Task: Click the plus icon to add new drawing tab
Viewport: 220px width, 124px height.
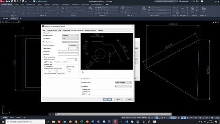Action: click(x=21, y=19)
